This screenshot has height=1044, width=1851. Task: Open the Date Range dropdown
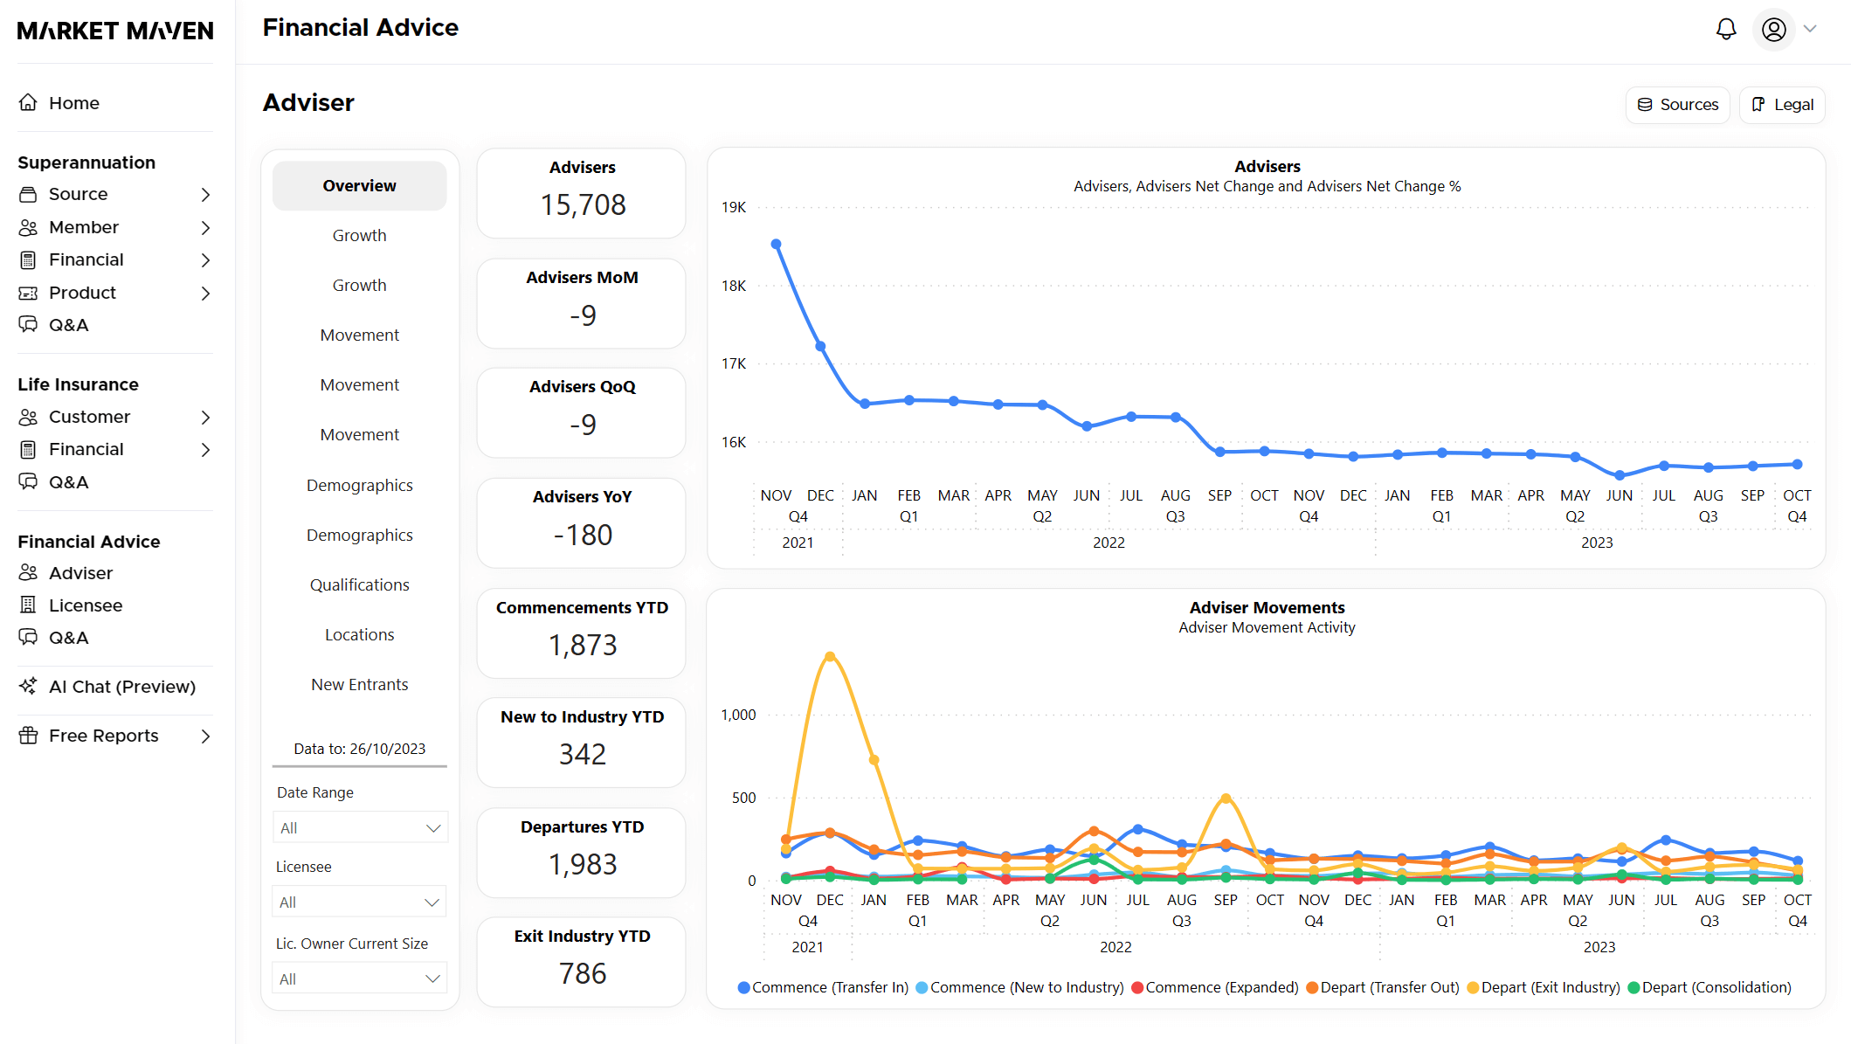pos(360,826)
